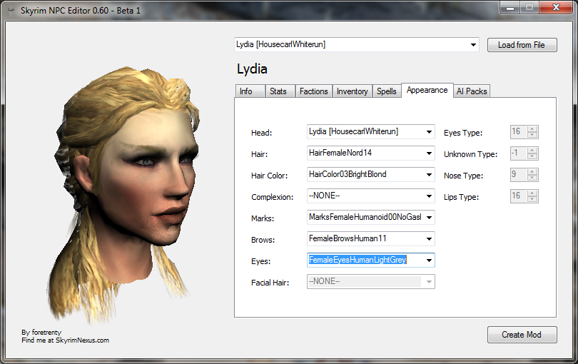This screenshot has height=364, width=578.
Task: Click the app icon in the title bar
Action: 11,9
